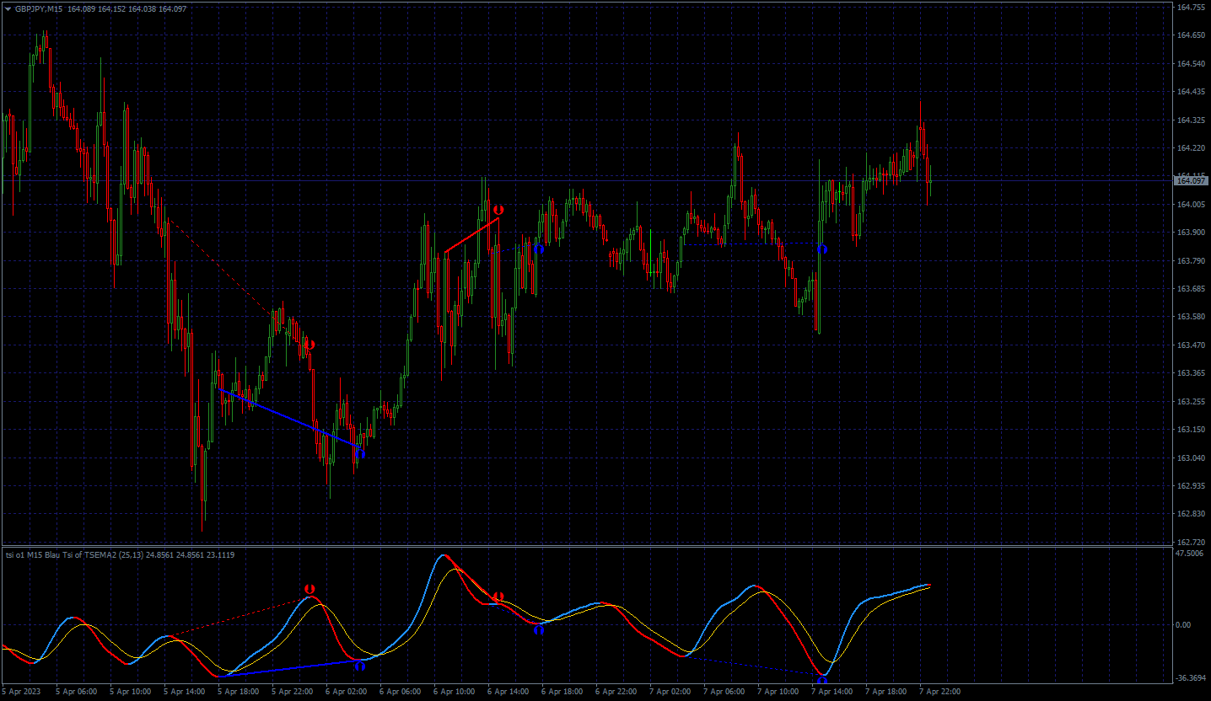Click the blue arrow near 7 Apr 14:00 on price chart

tap(822, 249)
